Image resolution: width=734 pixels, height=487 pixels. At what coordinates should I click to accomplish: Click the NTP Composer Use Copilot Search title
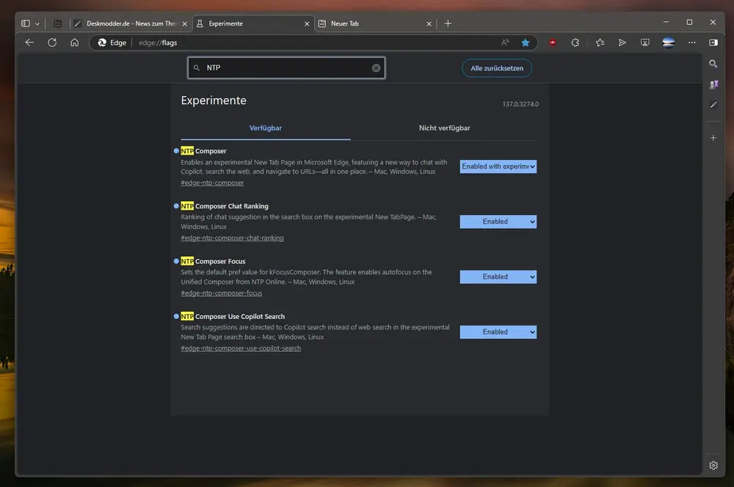point(233,317)
